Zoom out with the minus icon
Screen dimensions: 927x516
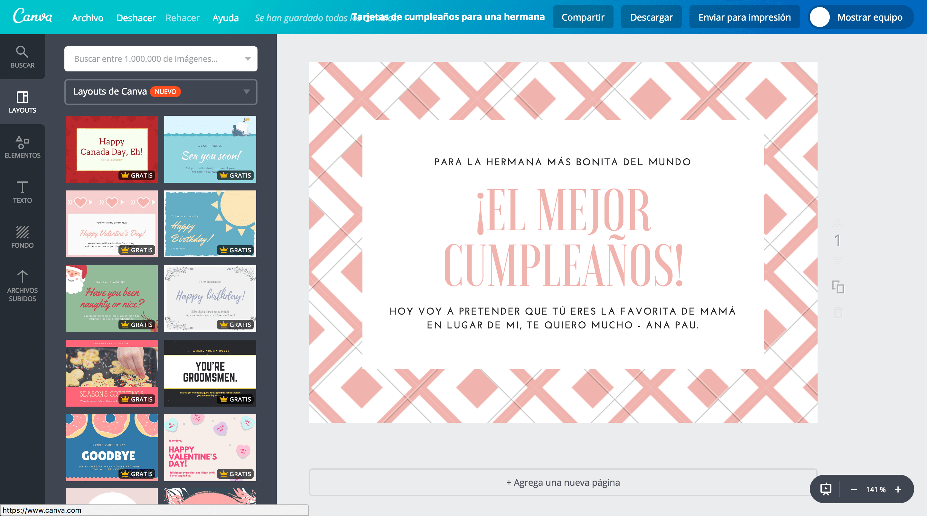[854, 489]
